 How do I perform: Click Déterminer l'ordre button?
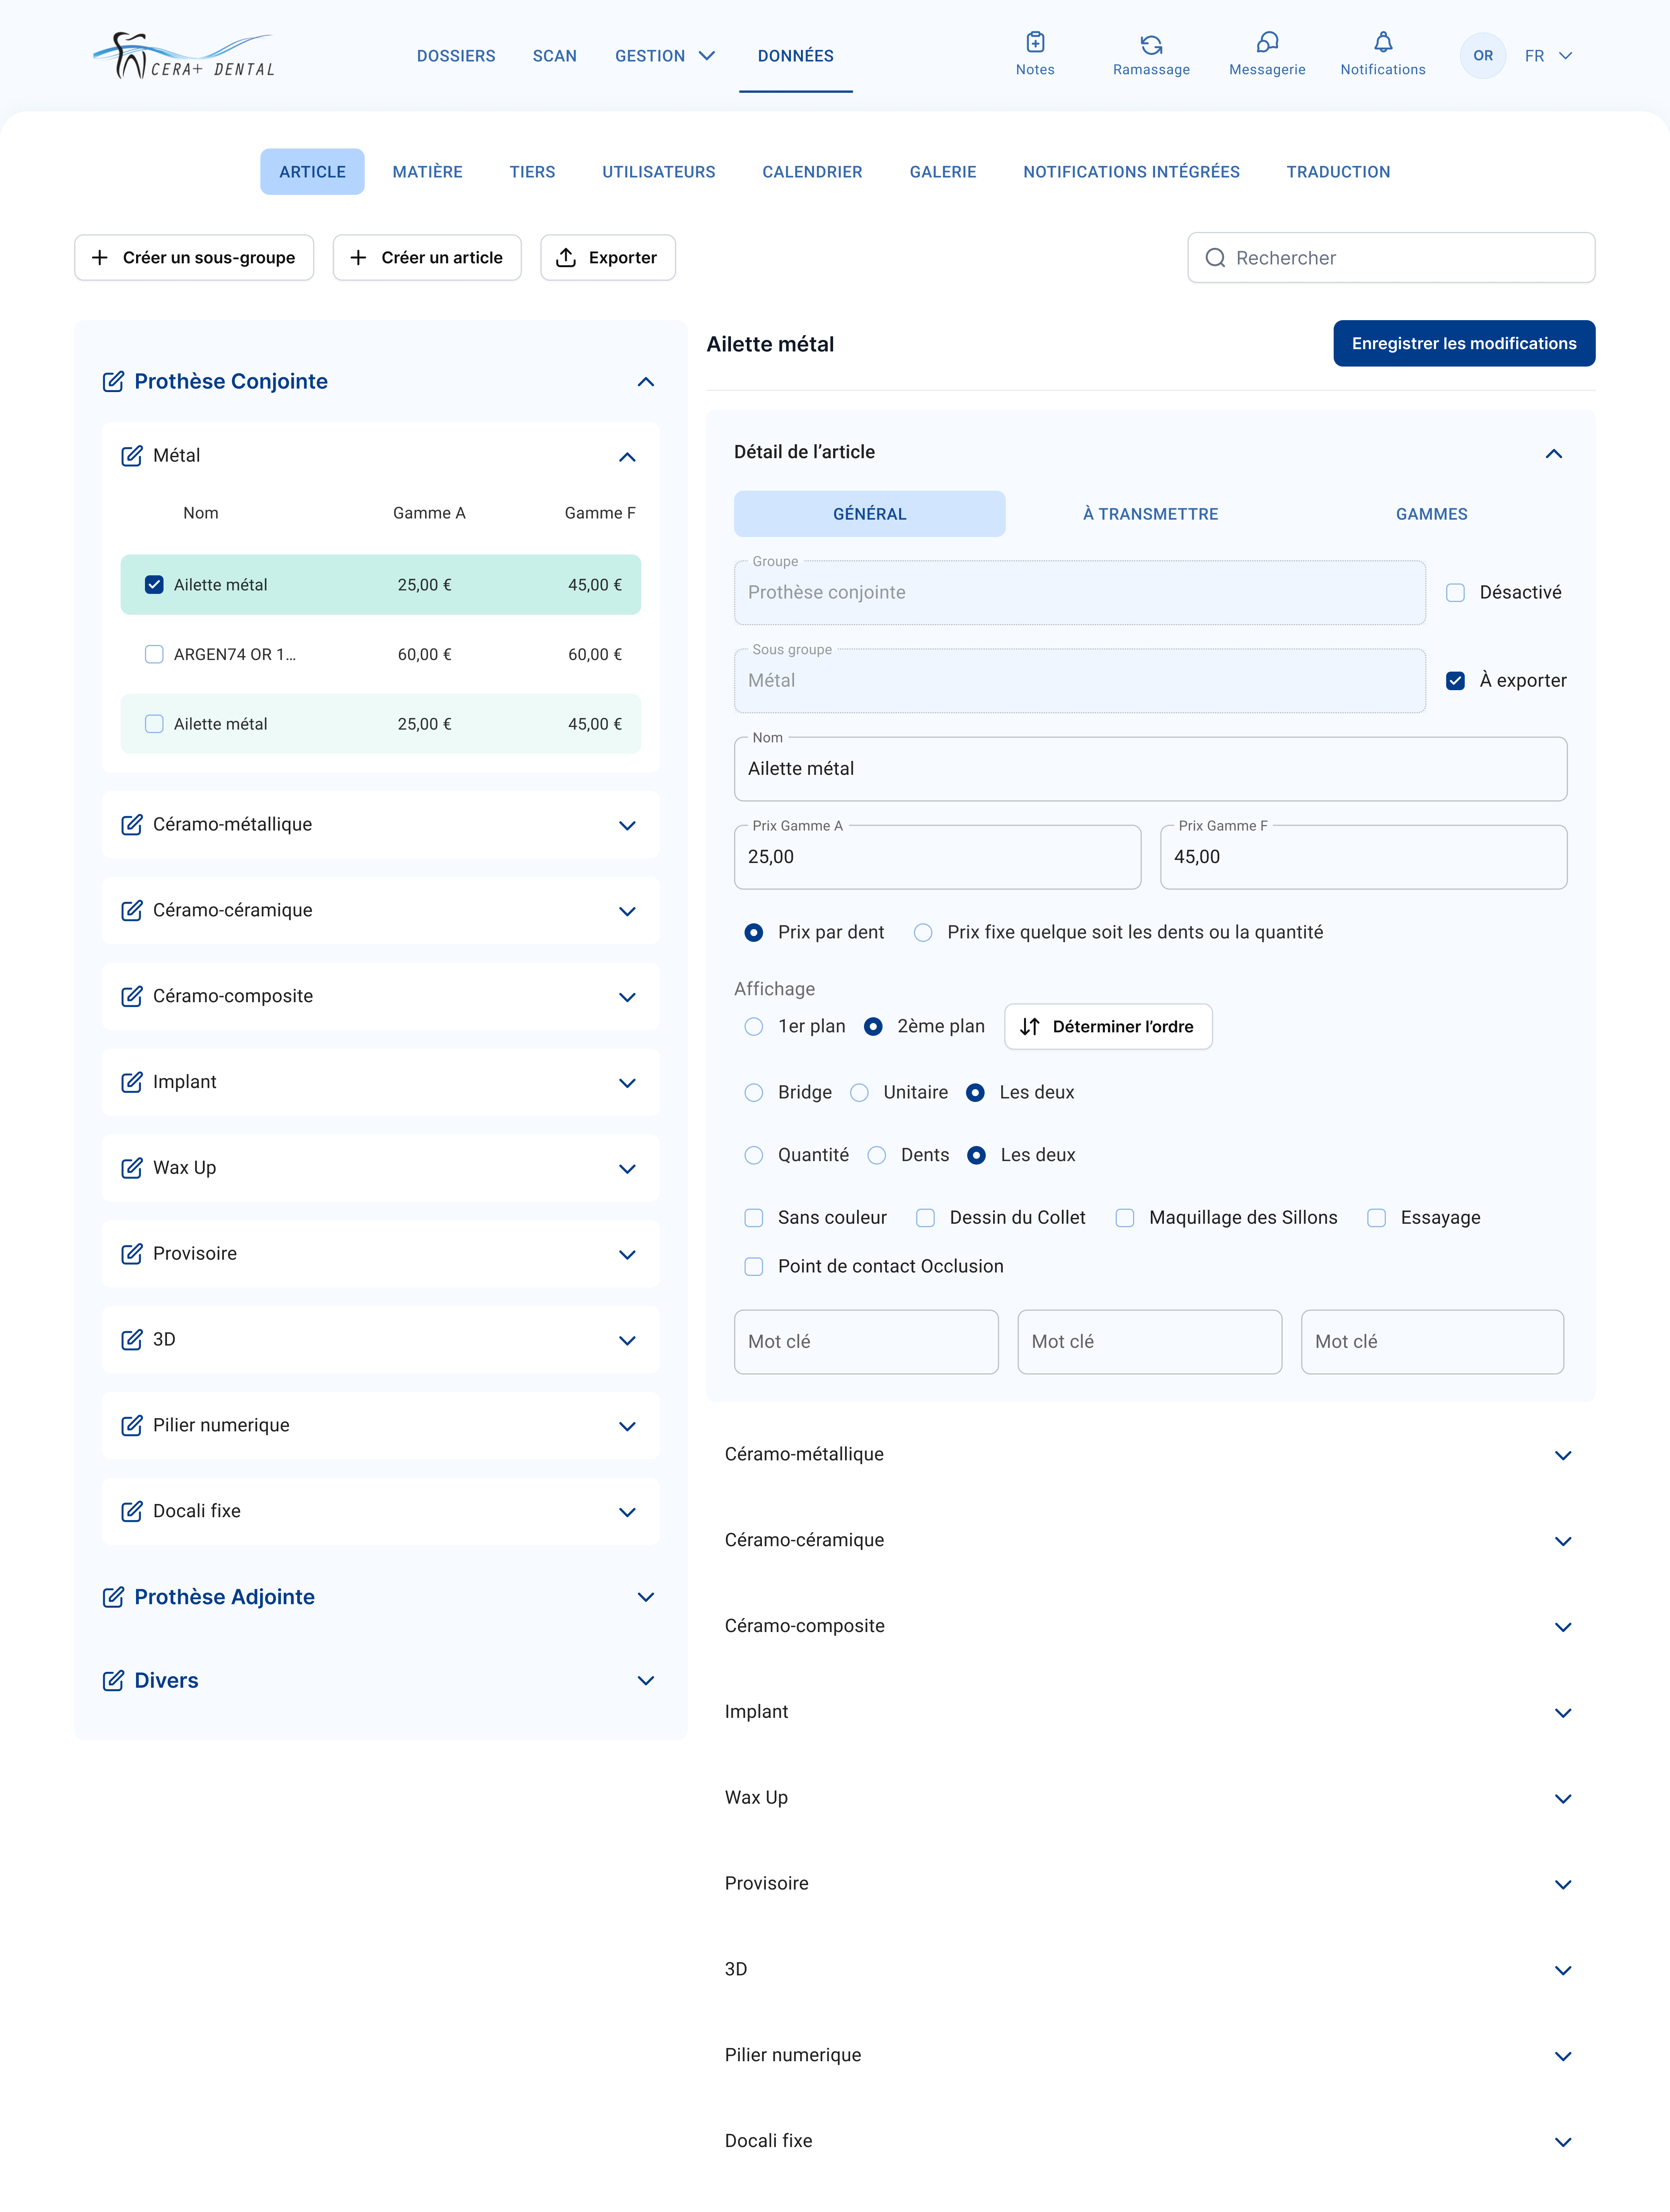(1108, 1027)
